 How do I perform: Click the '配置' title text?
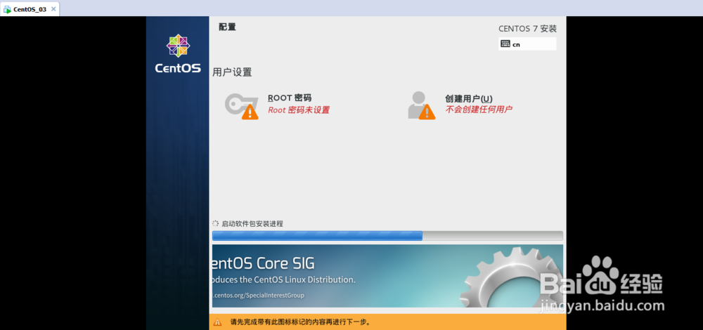tap(227, 27)
